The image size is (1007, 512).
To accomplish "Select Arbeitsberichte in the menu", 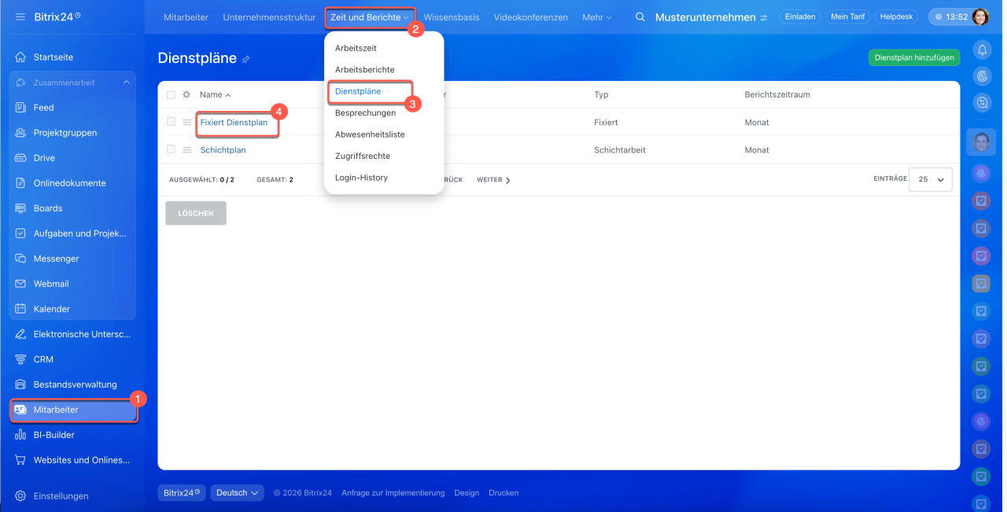I will point(364,70).
